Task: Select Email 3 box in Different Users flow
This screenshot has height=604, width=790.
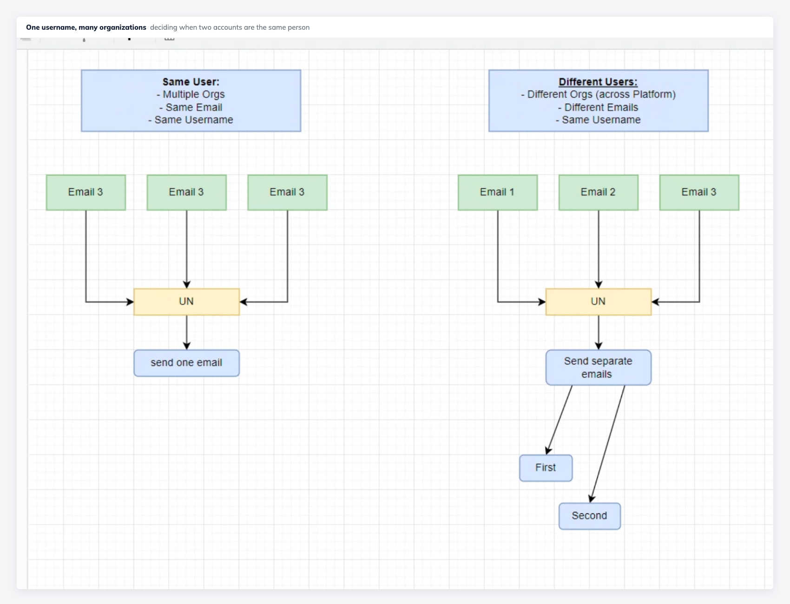Action: pyautogui.click(x=699, y=192)
